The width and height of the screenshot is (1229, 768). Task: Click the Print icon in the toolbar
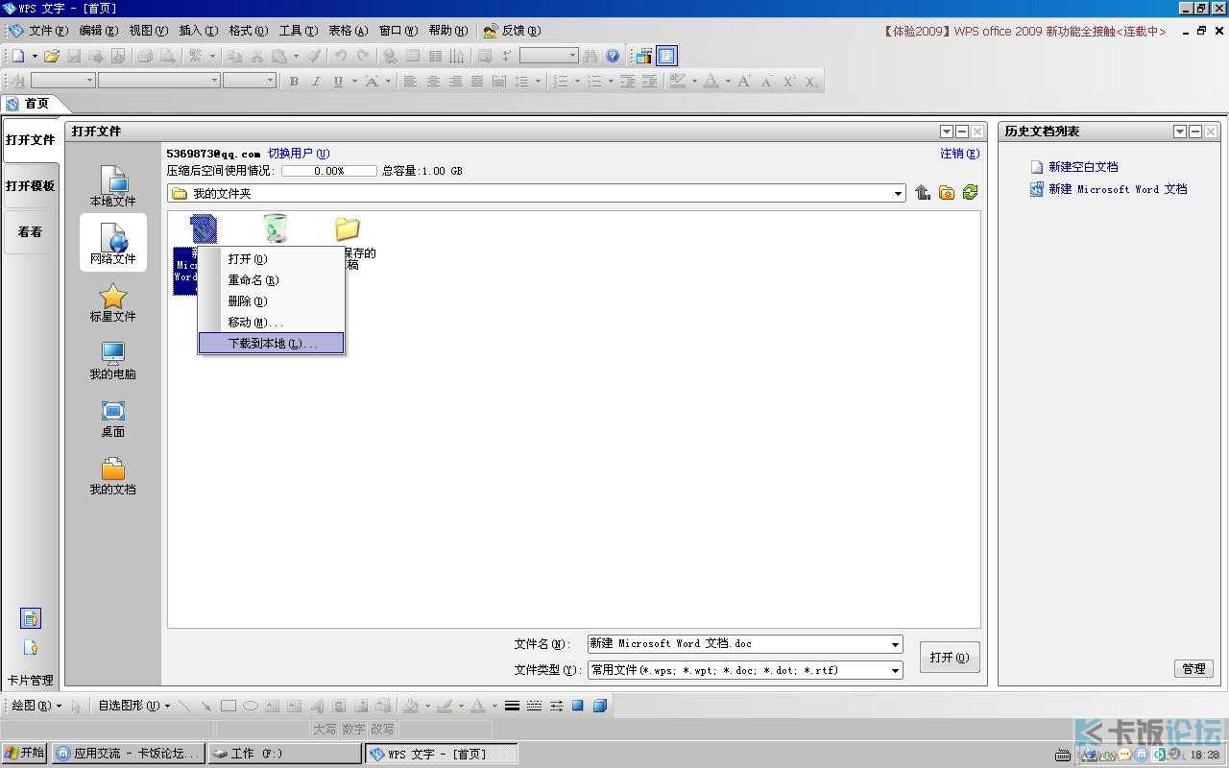pyautogui.click(x=145, y=56)
